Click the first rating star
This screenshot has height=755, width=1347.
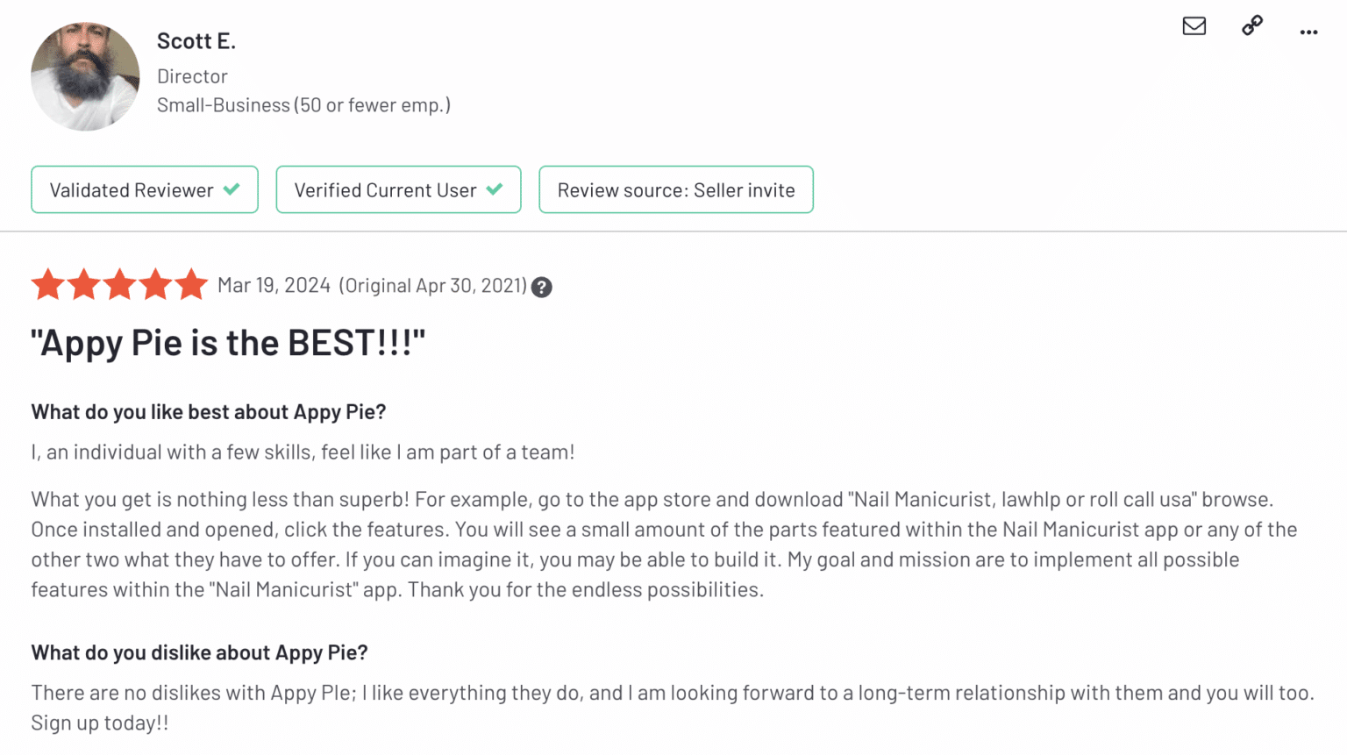tap(48, 285)
